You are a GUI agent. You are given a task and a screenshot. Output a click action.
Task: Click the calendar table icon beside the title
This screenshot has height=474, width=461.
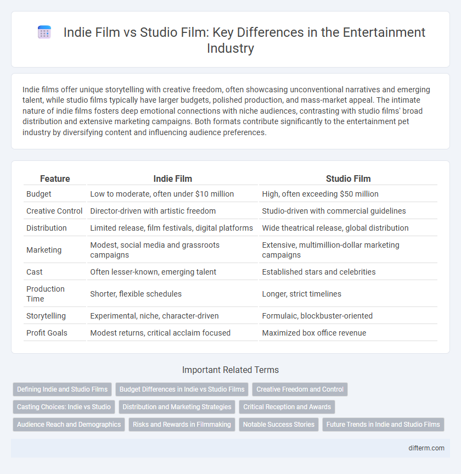click(44, 32)
